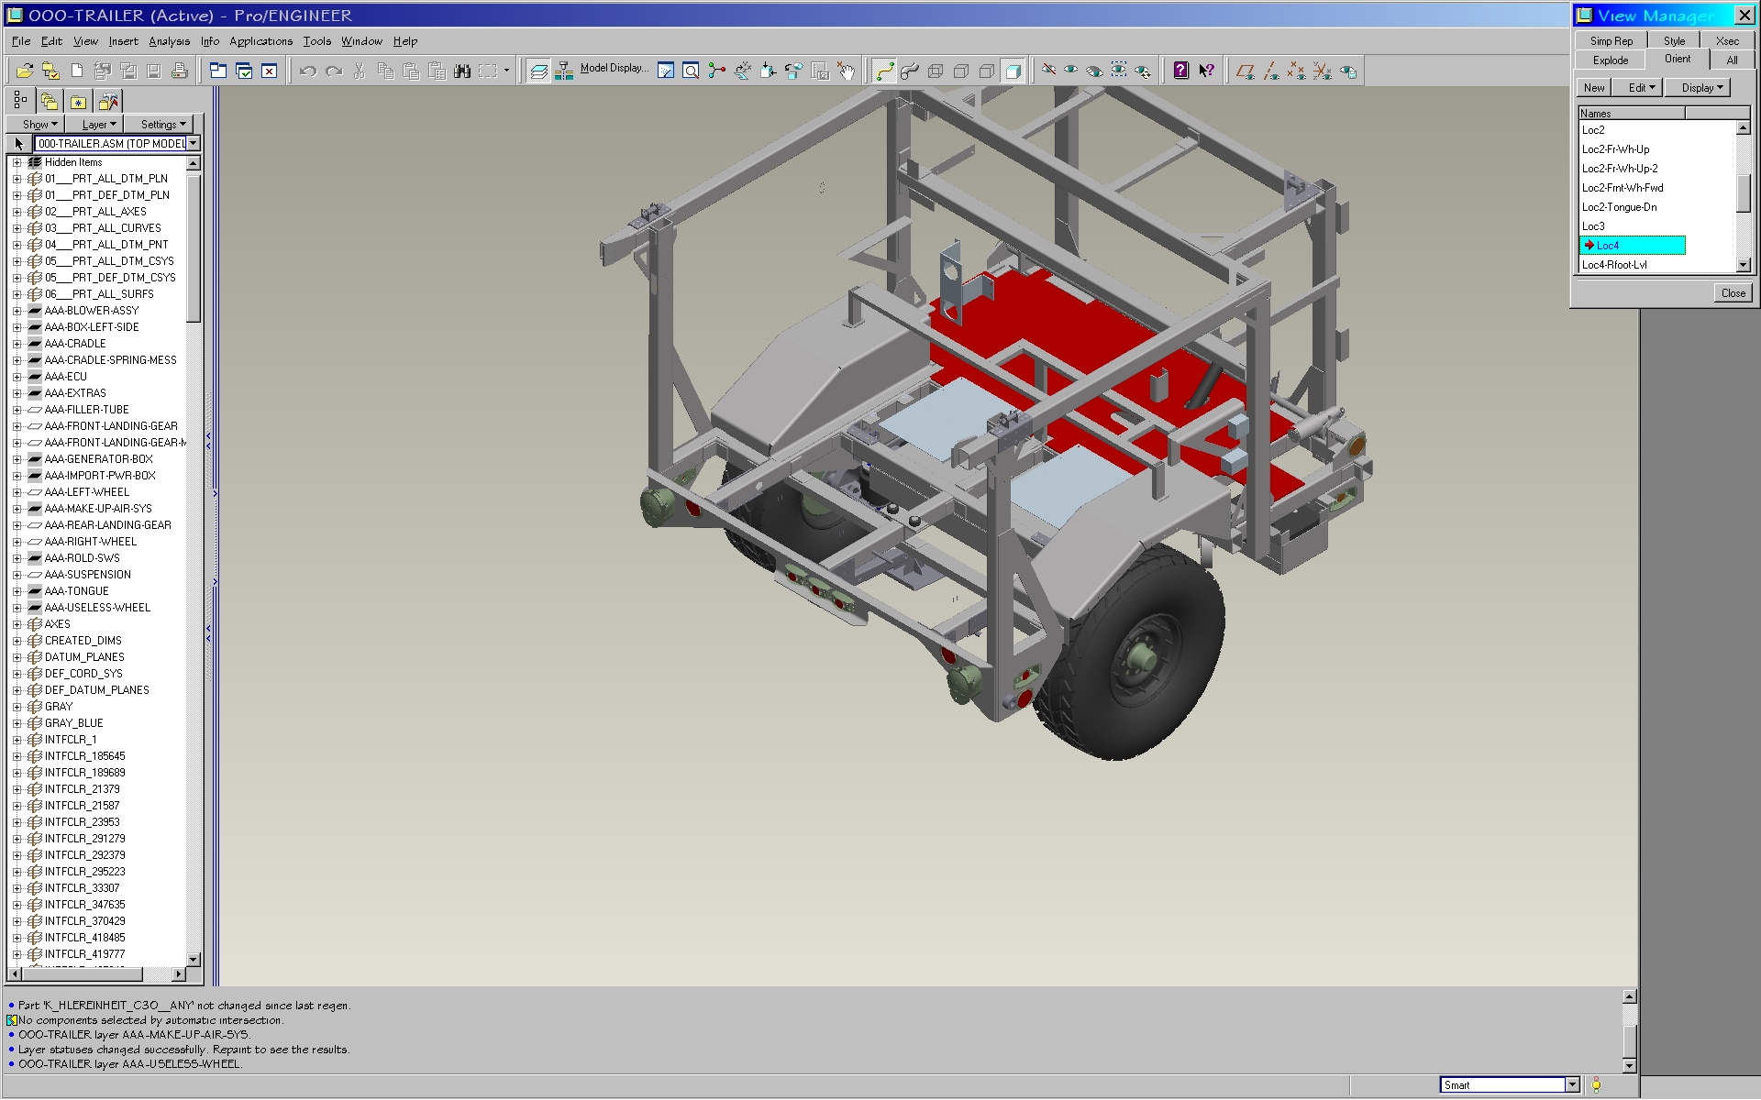Click the Repaint screen icon
This screenshot has width=1761, height=1100.
point(666,71)
